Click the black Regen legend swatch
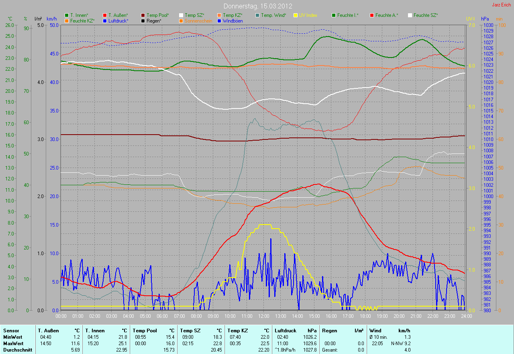This screenshot has height=354, width=514. point(143,20)
